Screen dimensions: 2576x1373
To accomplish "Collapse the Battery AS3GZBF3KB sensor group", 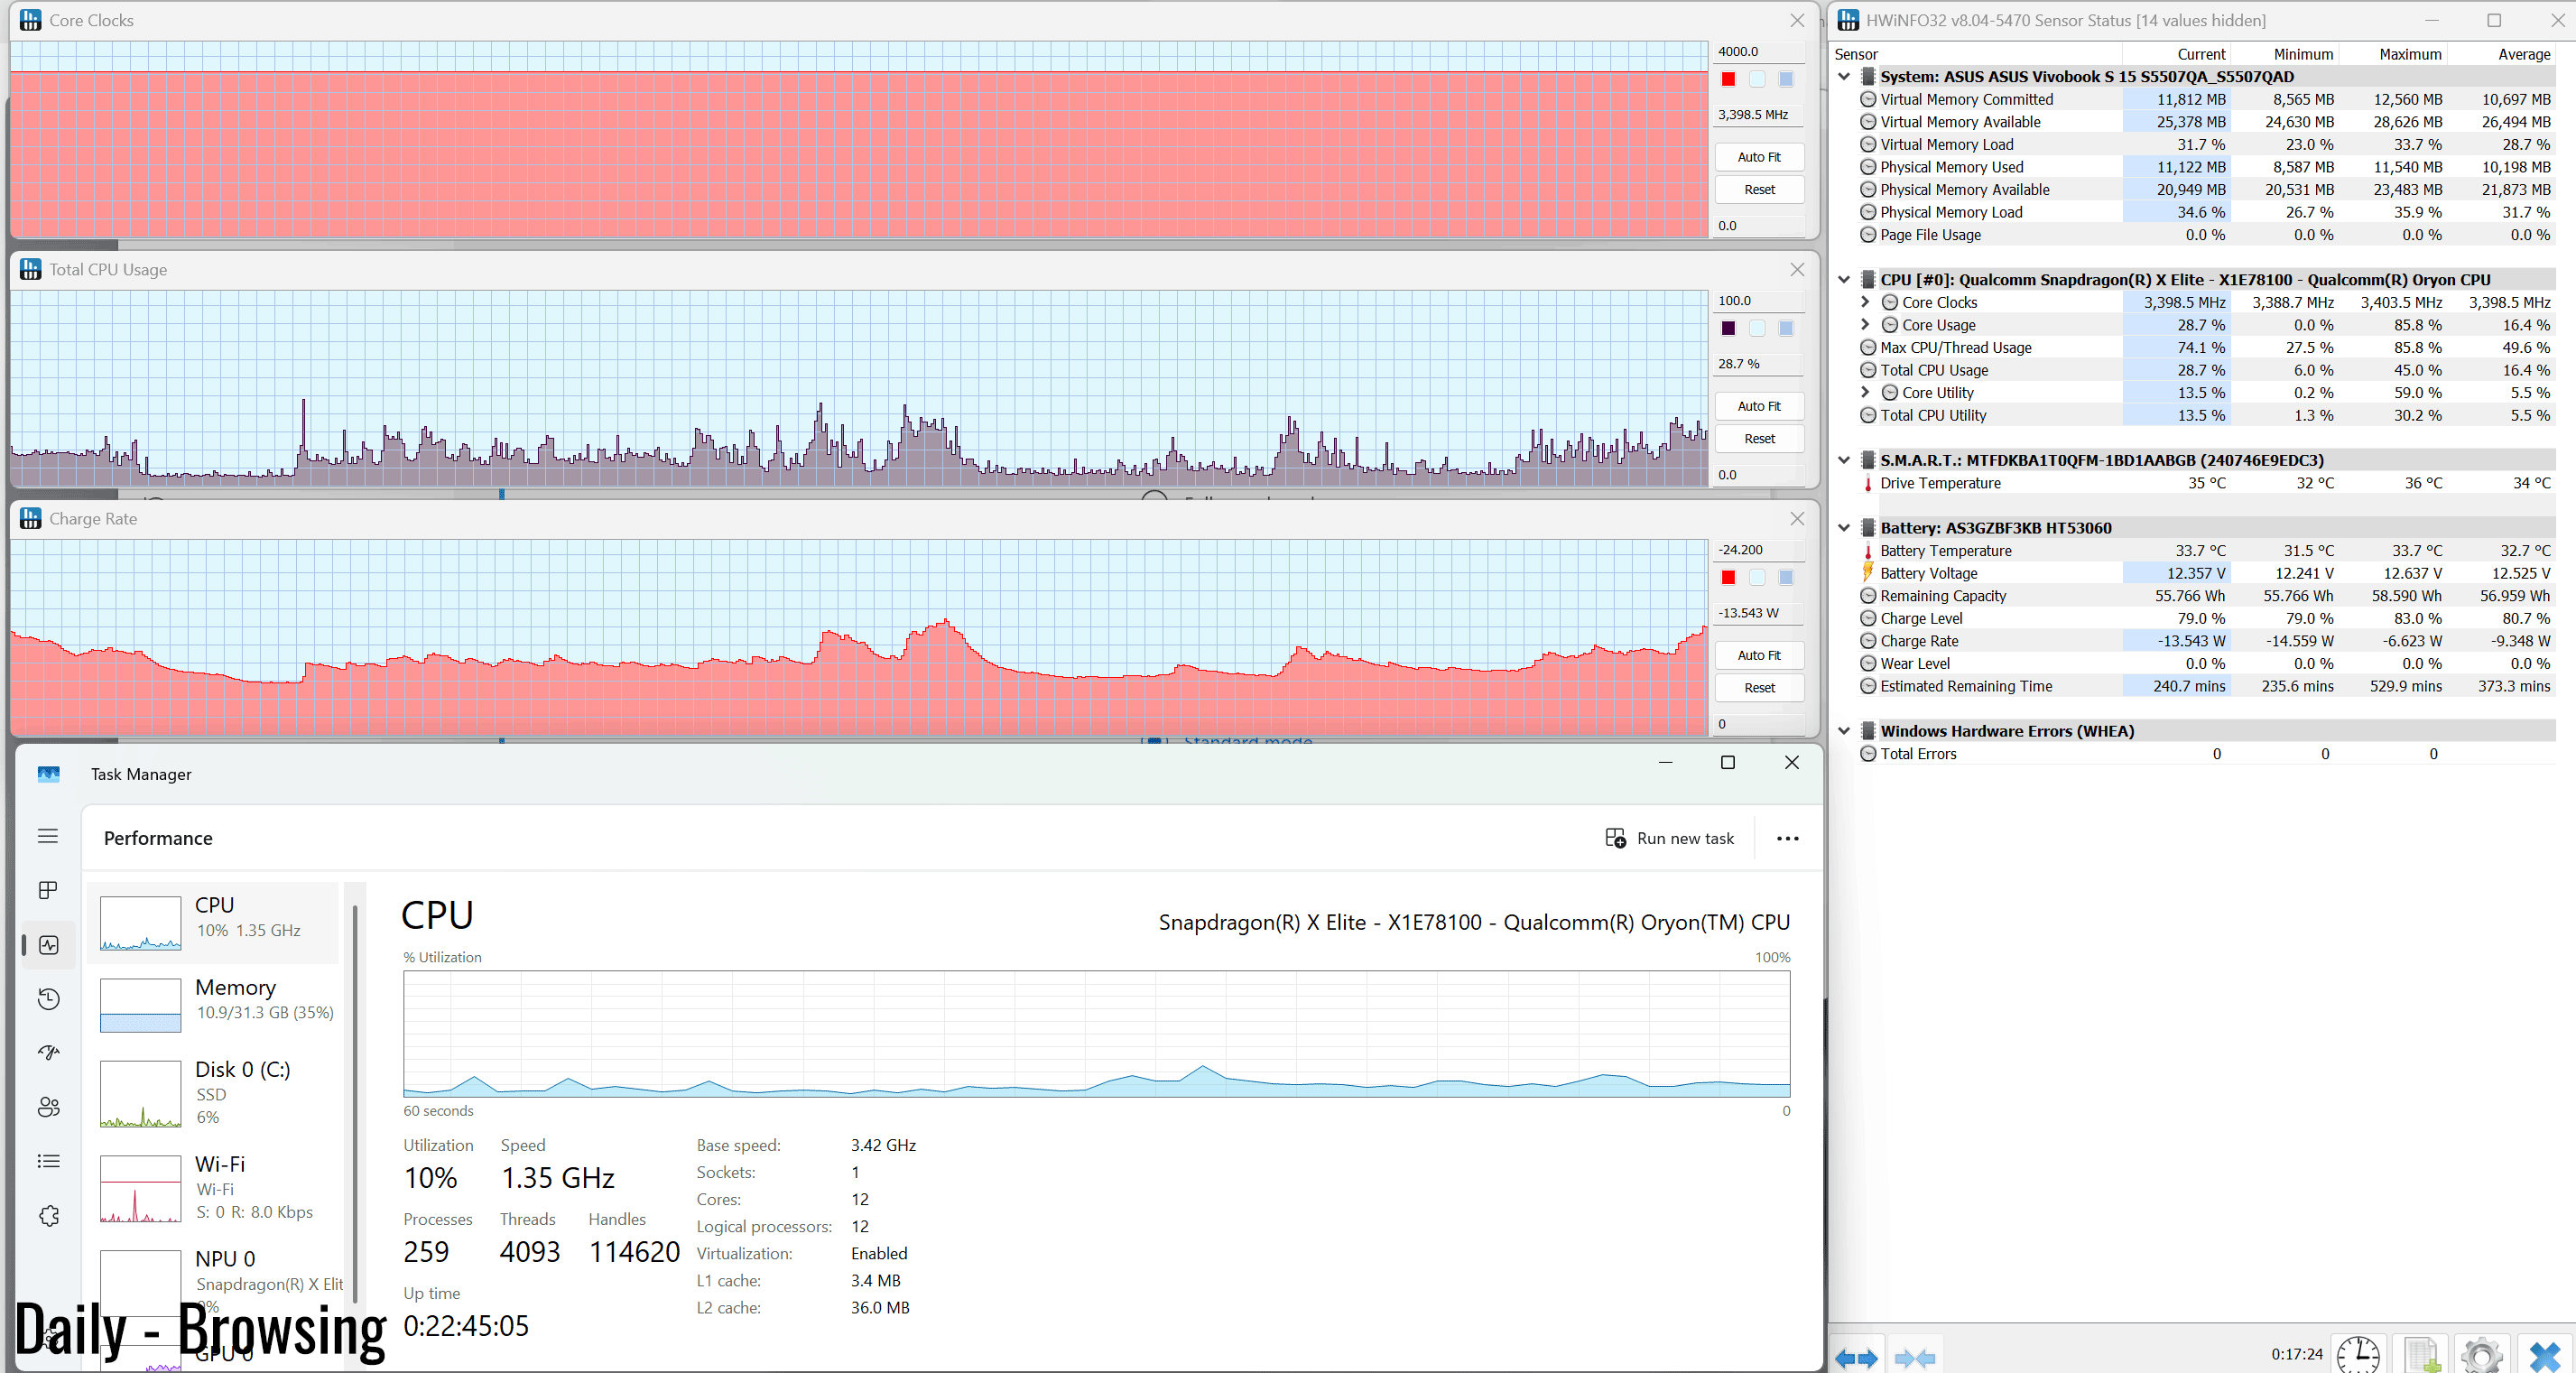I will point(1844,527).
